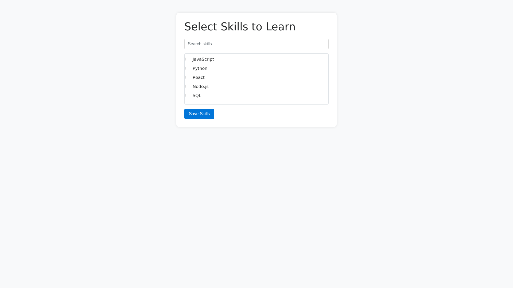Click empty space below SQL in skills list
Image resolution: width=513 pixels, height=288 pixels.
(x=256, y=101)
